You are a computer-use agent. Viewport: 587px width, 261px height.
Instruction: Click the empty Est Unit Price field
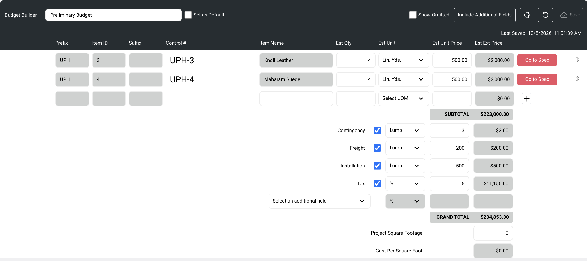coord(452,99)
